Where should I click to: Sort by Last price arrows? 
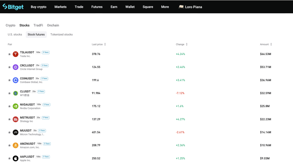[105, 44]
